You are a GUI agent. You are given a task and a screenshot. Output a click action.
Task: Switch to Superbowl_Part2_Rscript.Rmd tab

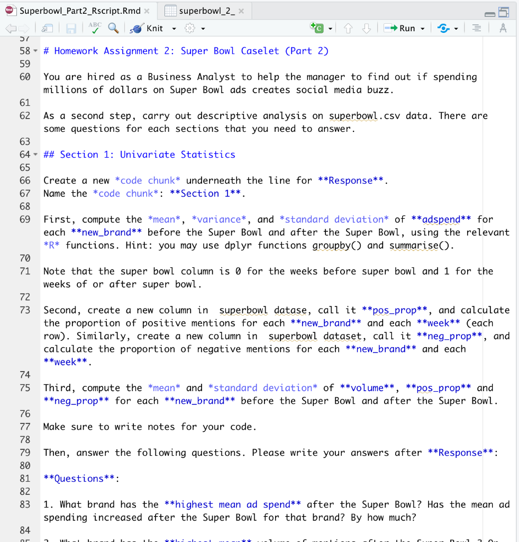pyautogui.click(x=80, y=11)
